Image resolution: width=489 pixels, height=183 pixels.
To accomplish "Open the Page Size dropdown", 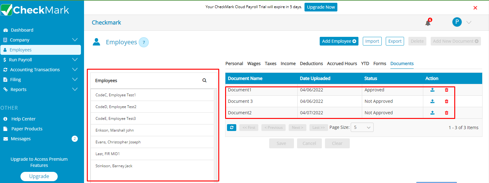I will click(x=362, y=127).
